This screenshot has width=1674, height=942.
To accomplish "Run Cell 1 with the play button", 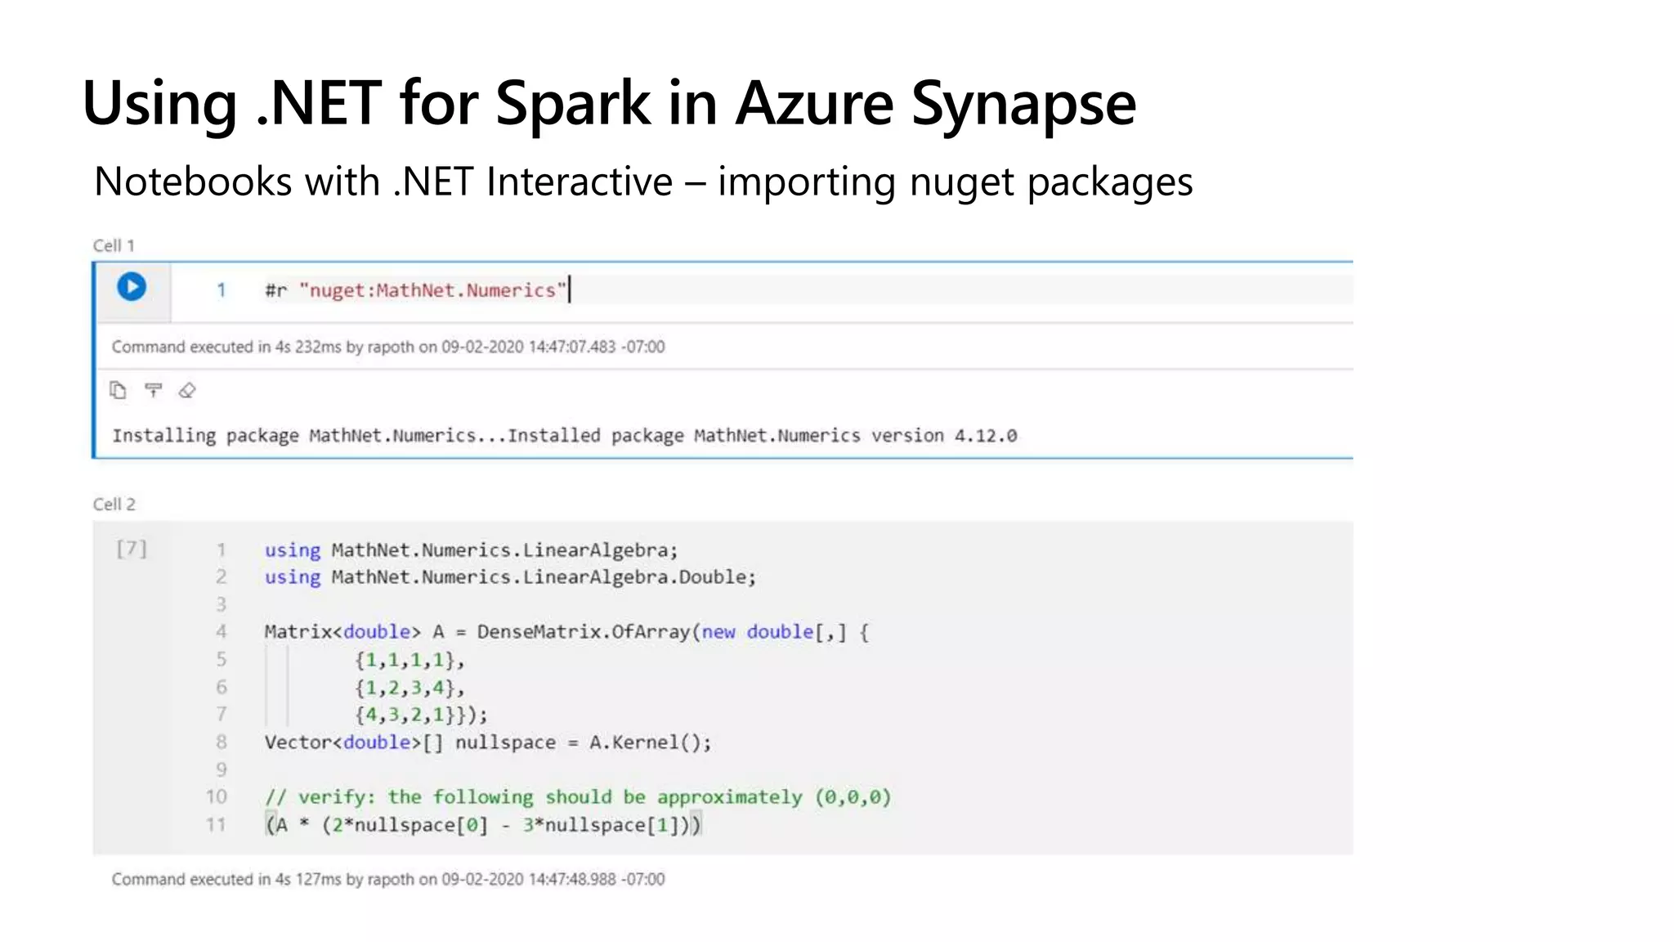I will click(132, 287).
